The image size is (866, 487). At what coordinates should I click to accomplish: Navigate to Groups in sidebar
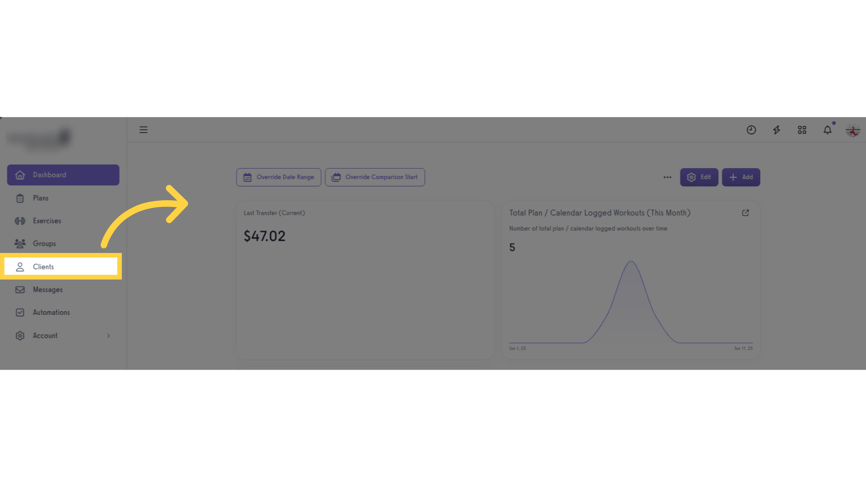coord(63,243)
